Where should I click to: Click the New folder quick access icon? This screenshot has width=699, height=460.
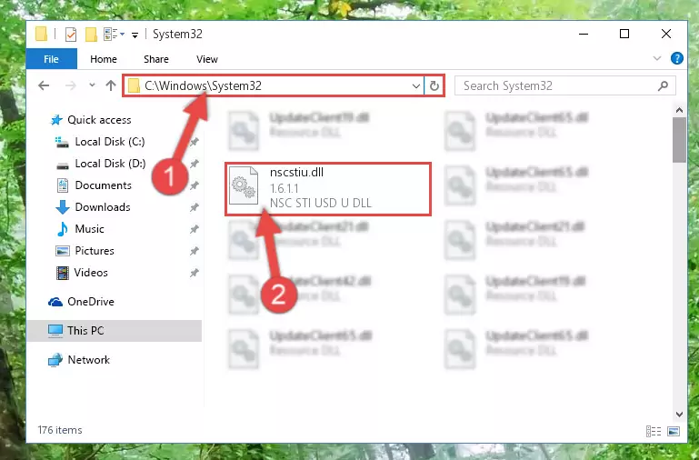click(x=91, y=34)
